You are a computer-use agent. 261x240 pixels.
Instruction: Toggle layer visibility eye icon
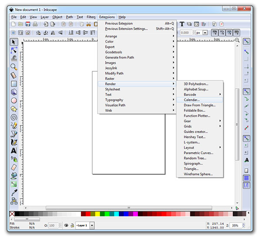[66, 226]
